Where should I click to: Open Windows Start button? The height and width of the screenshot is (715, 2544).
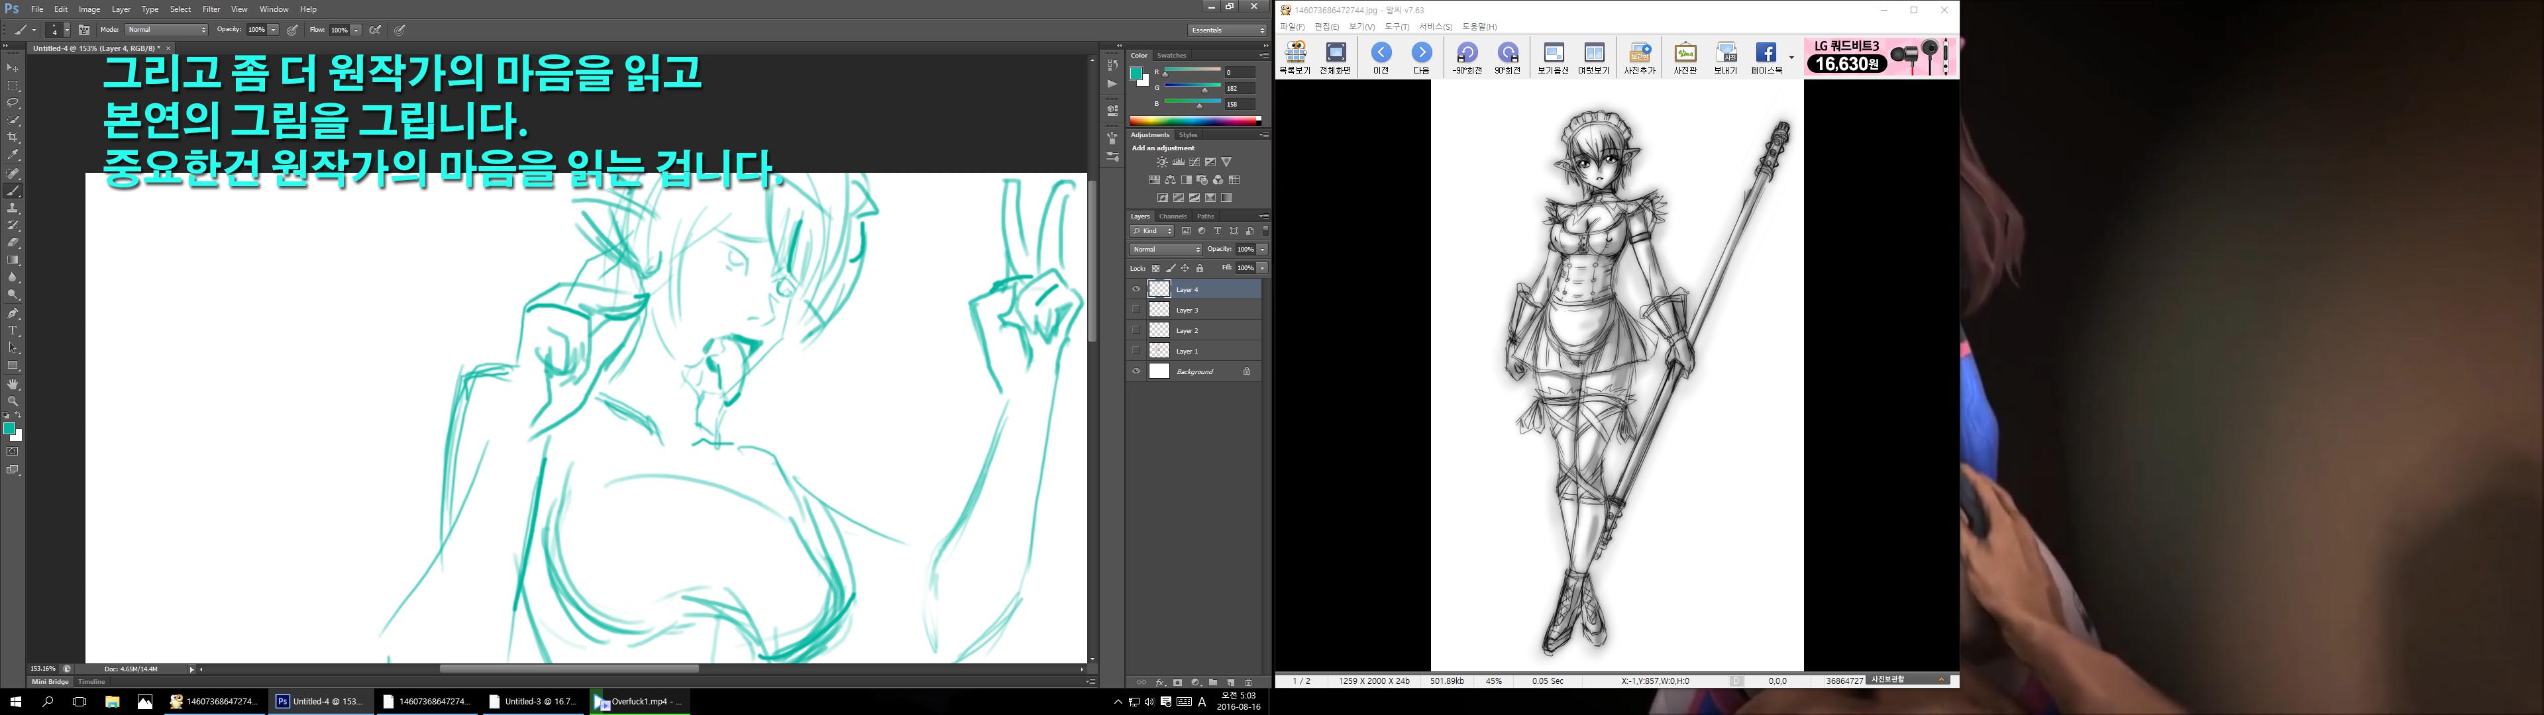tap(15, 702)
